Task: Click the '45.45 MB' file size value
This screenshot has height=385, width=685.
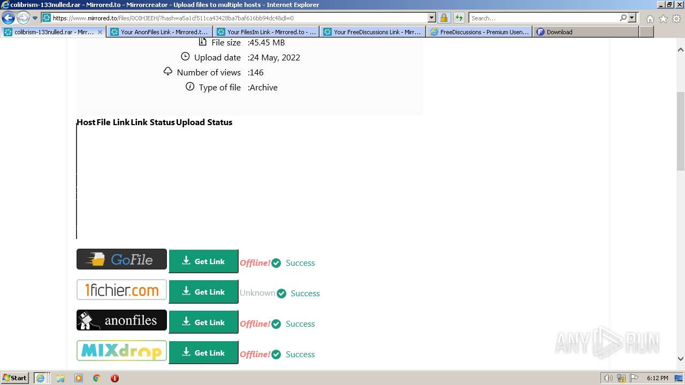Action: pos(267,43)
